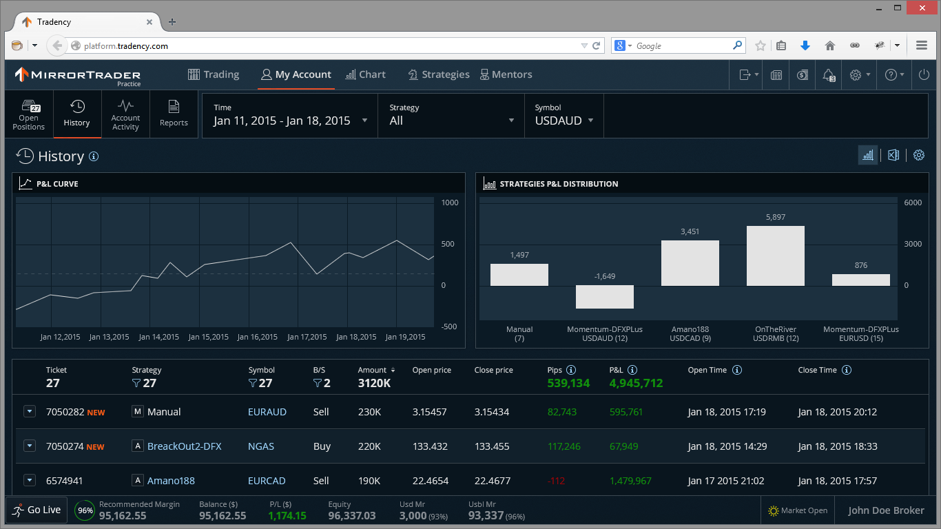This screenshot has height=529, width=941.
Task: Click the Close Time info icon
Action: (x=847, y=370)
